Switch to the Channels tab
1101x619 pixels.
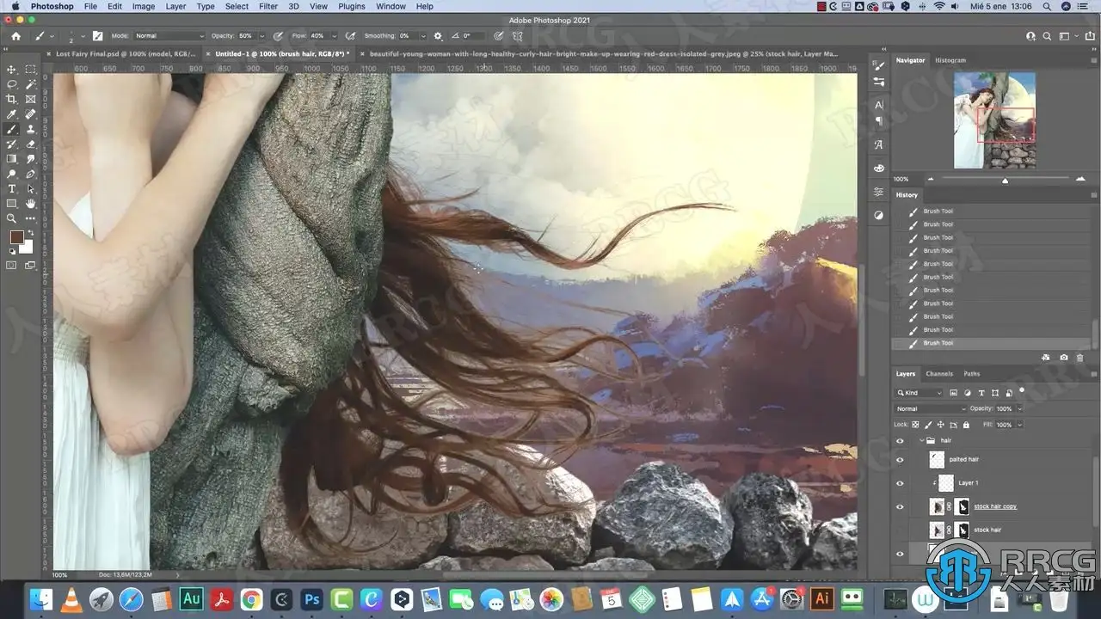pyautogui.click(x=938, y=374)
